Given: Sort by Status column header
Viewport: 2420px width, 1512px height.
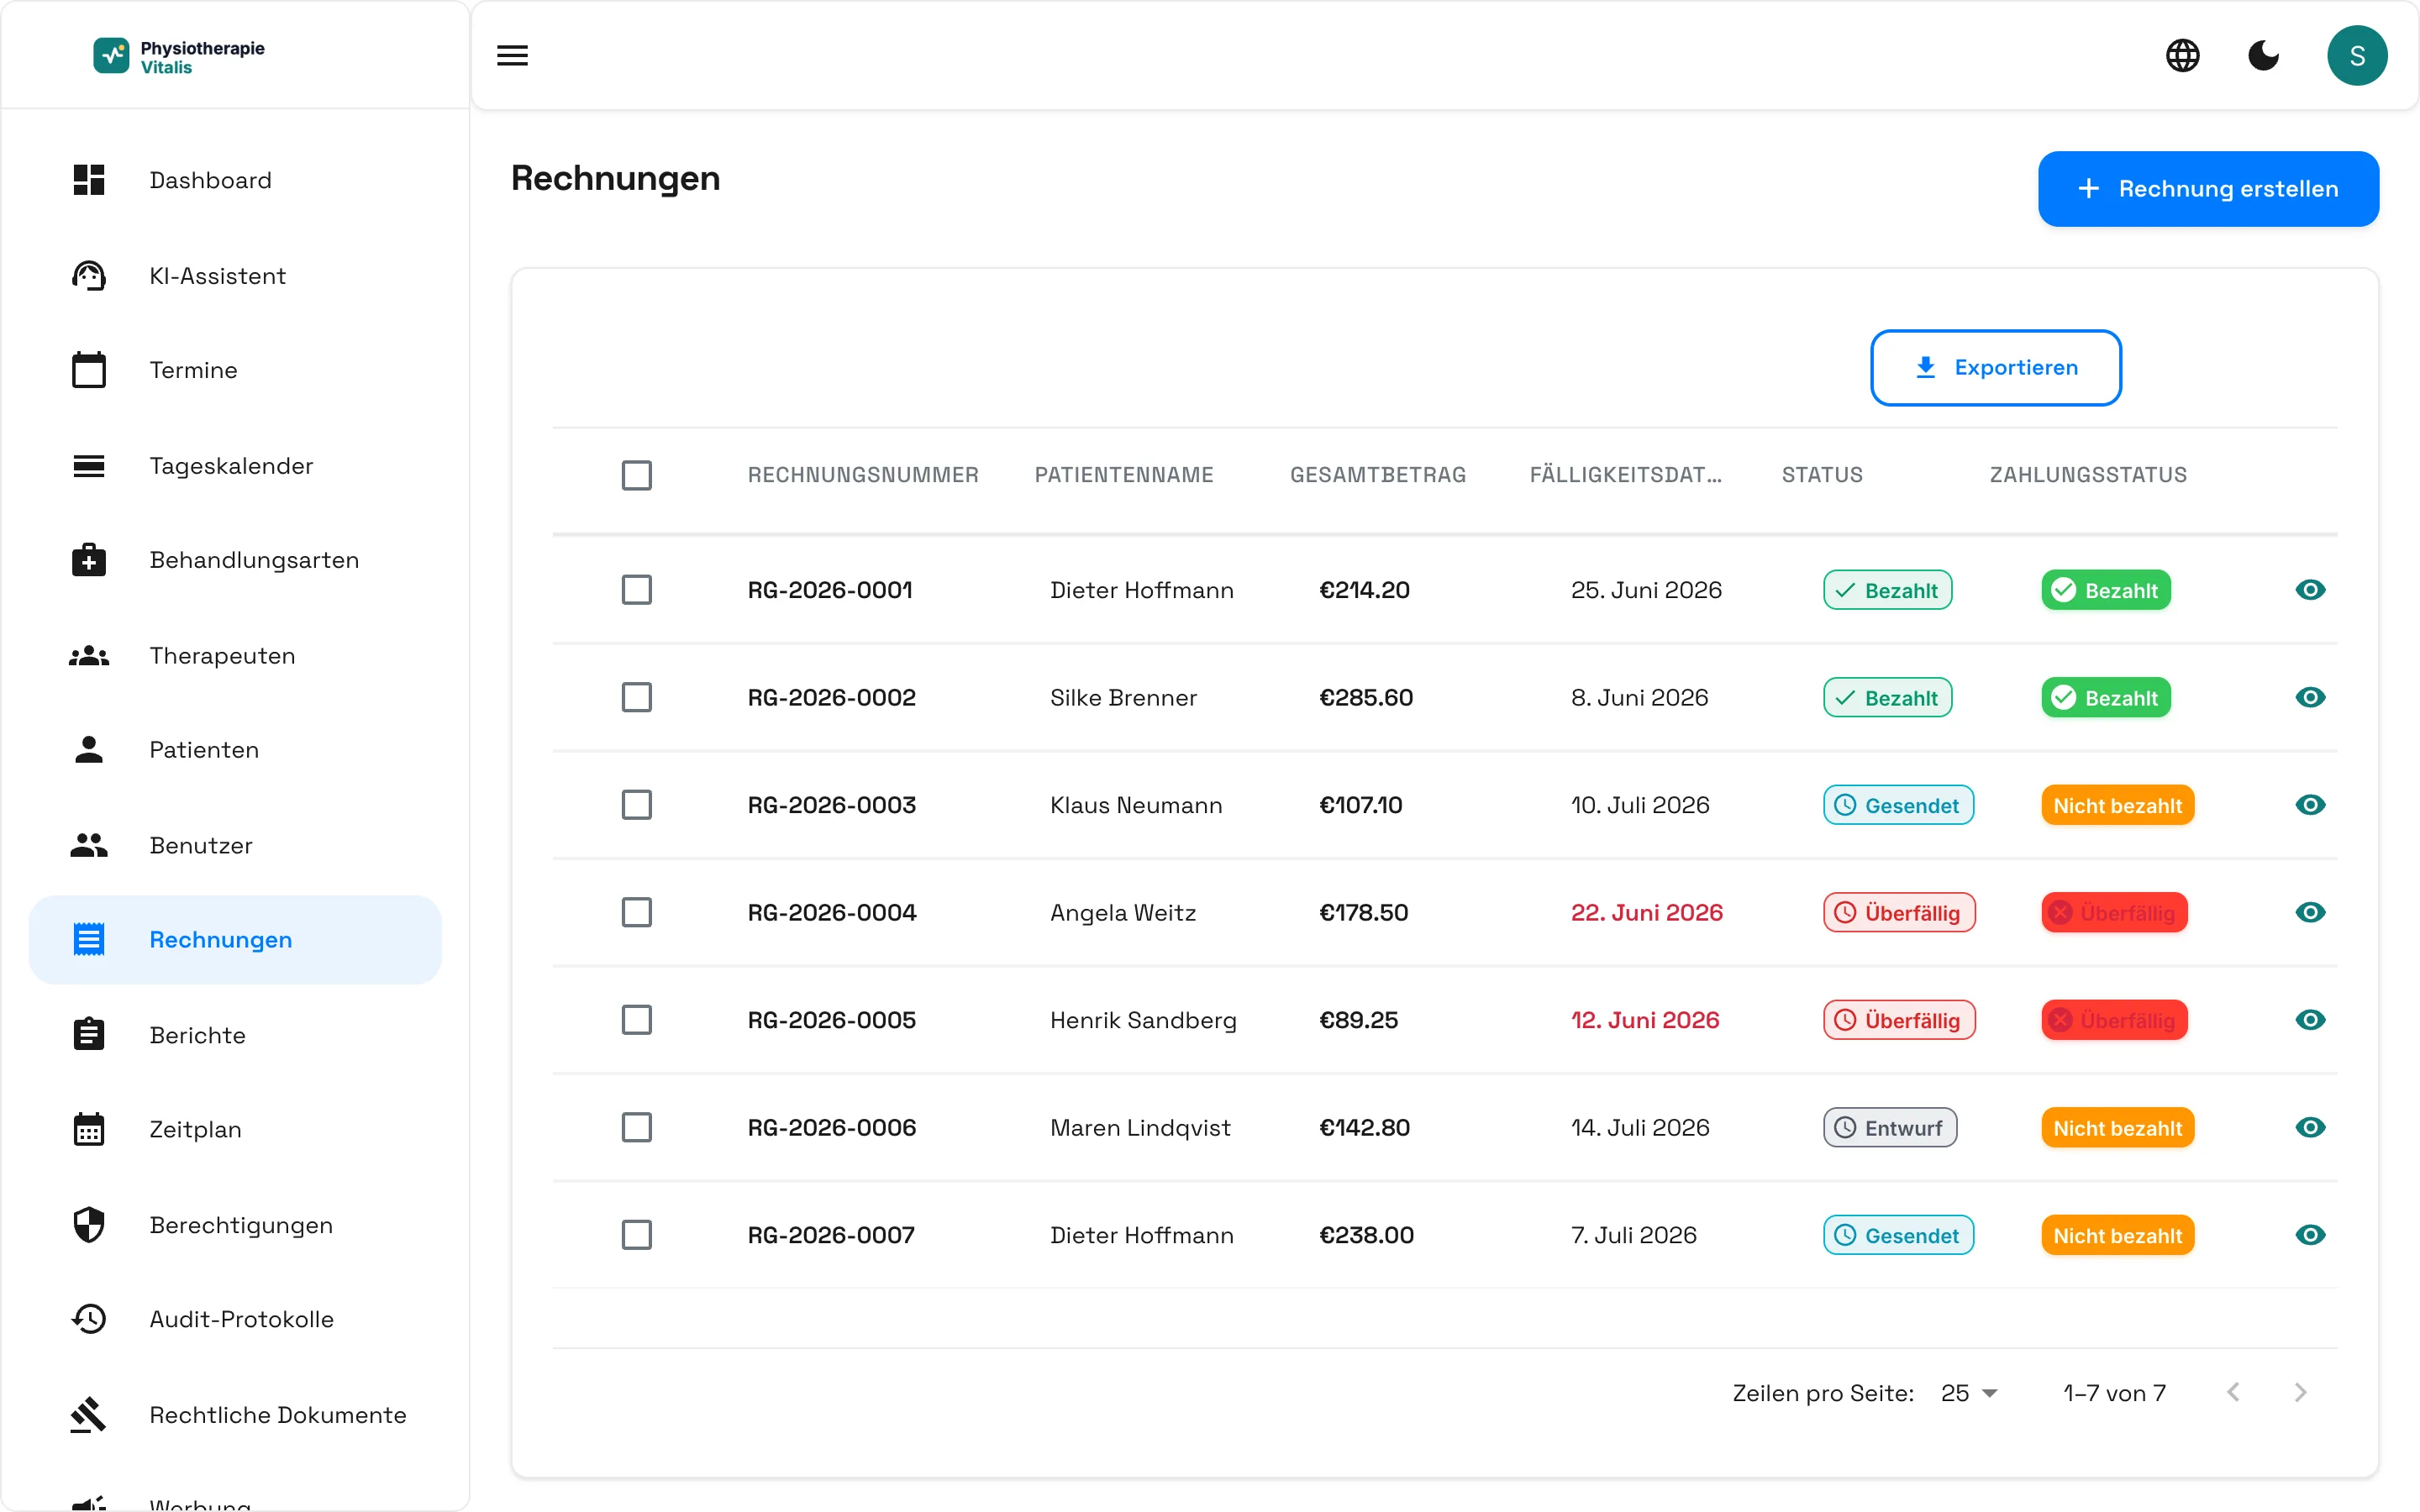Looking at the screenshot, I should [x=1821, y=475].
